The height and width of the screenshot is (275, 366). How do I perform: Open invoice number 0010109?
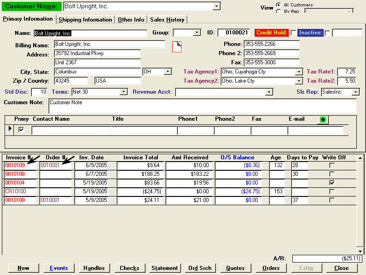coord(15,165)
